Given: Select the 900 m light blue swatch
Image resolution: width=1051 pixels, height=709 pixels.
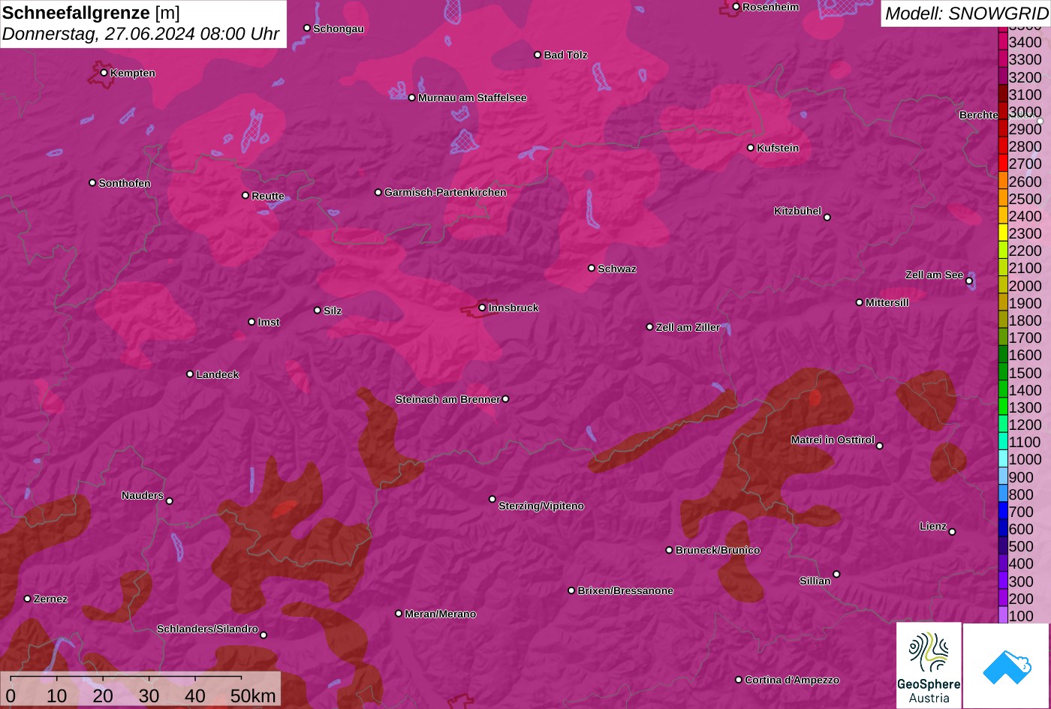Looking at the screenshot, I should click(1003, 477).
